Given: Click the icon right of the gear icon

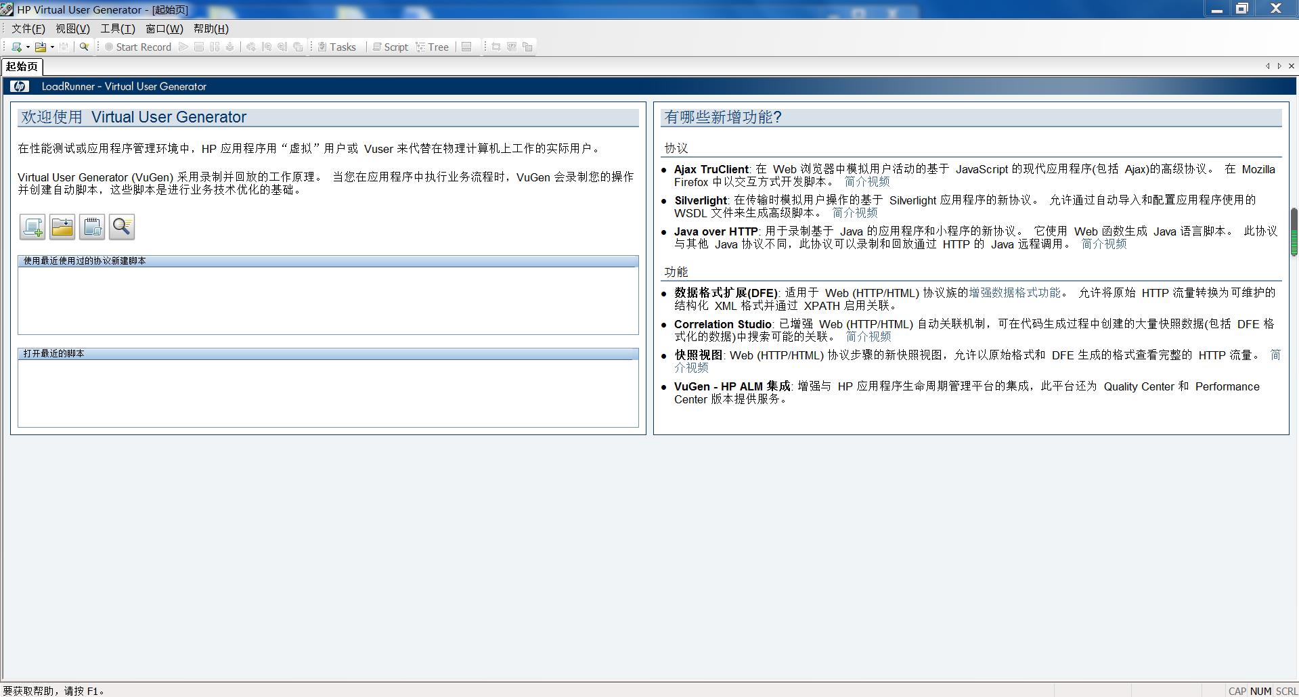Looking at the screenshot, I should [267, 47].
